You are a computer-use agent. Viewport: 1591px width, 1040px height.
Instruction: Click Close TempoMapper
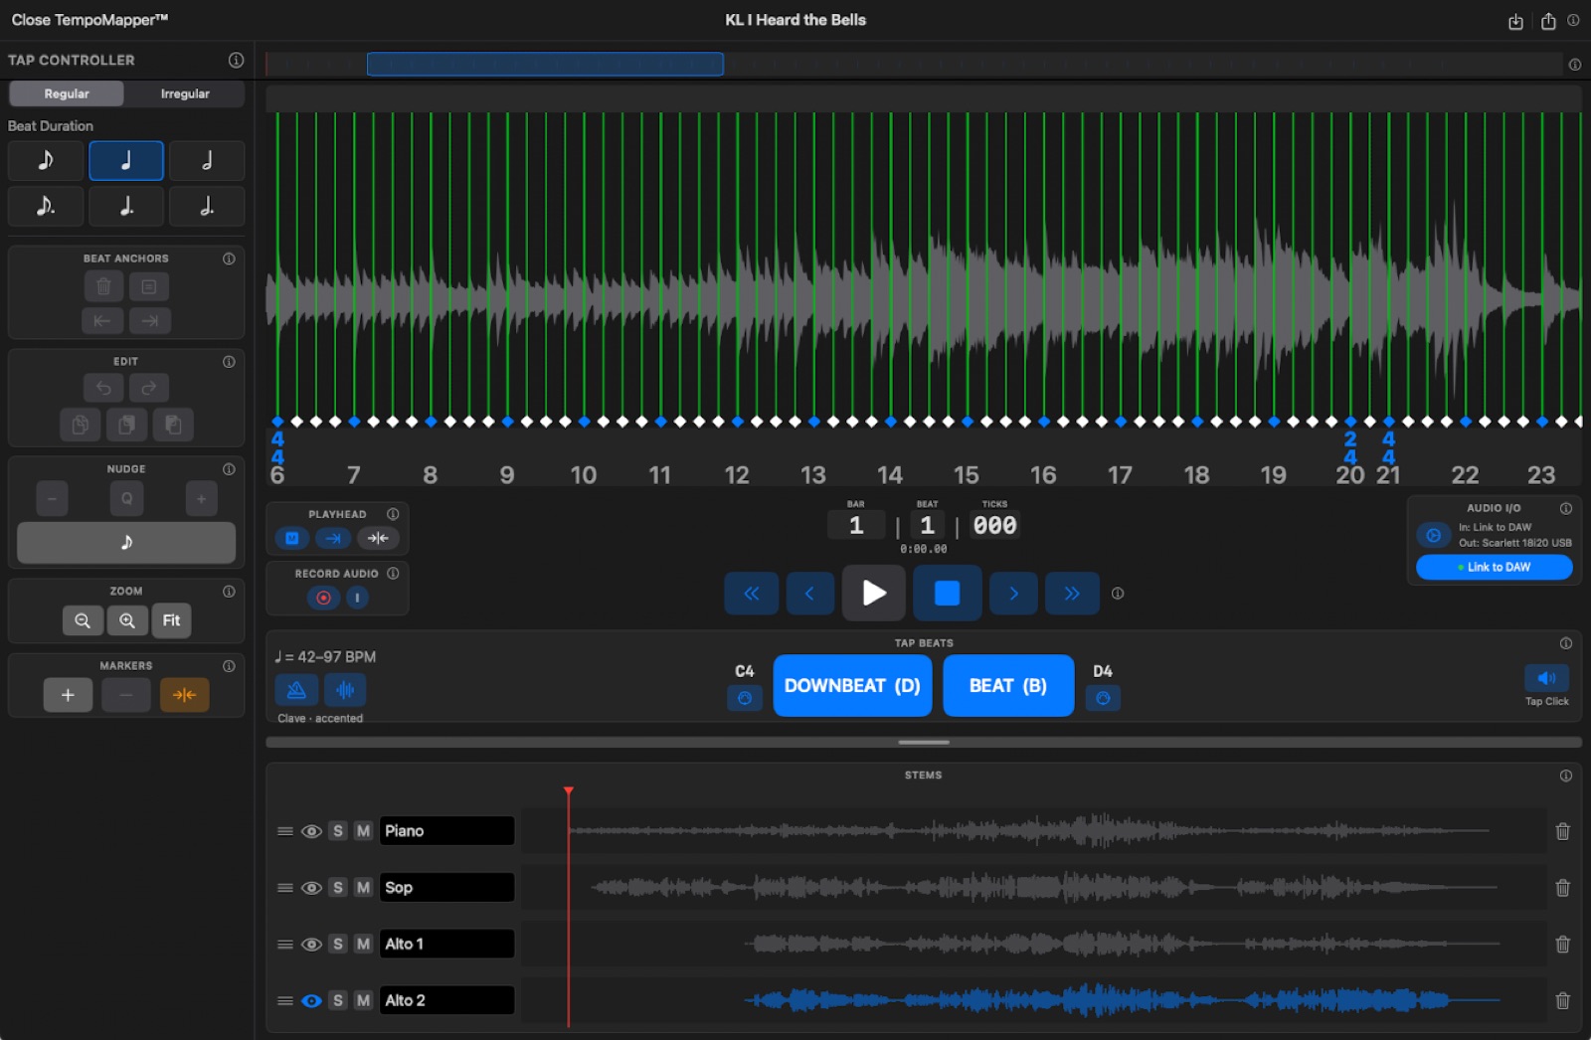89,20
